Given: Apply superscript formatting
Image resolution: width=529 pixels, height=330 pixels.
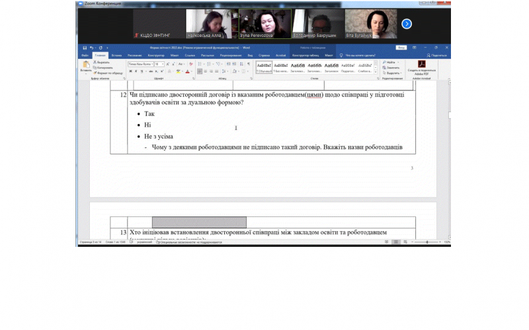Looking at the screenshot, I should click(x=162, y=71).
